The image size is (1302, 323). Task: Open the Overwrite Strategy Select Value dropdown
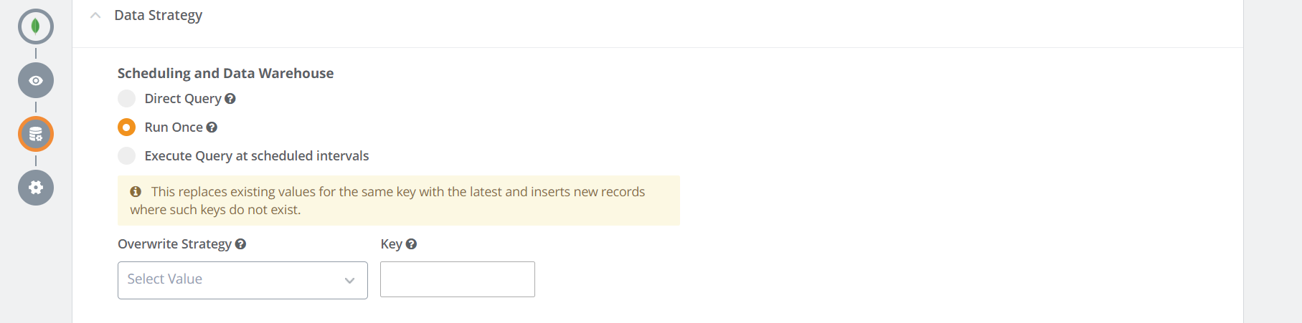230,280
